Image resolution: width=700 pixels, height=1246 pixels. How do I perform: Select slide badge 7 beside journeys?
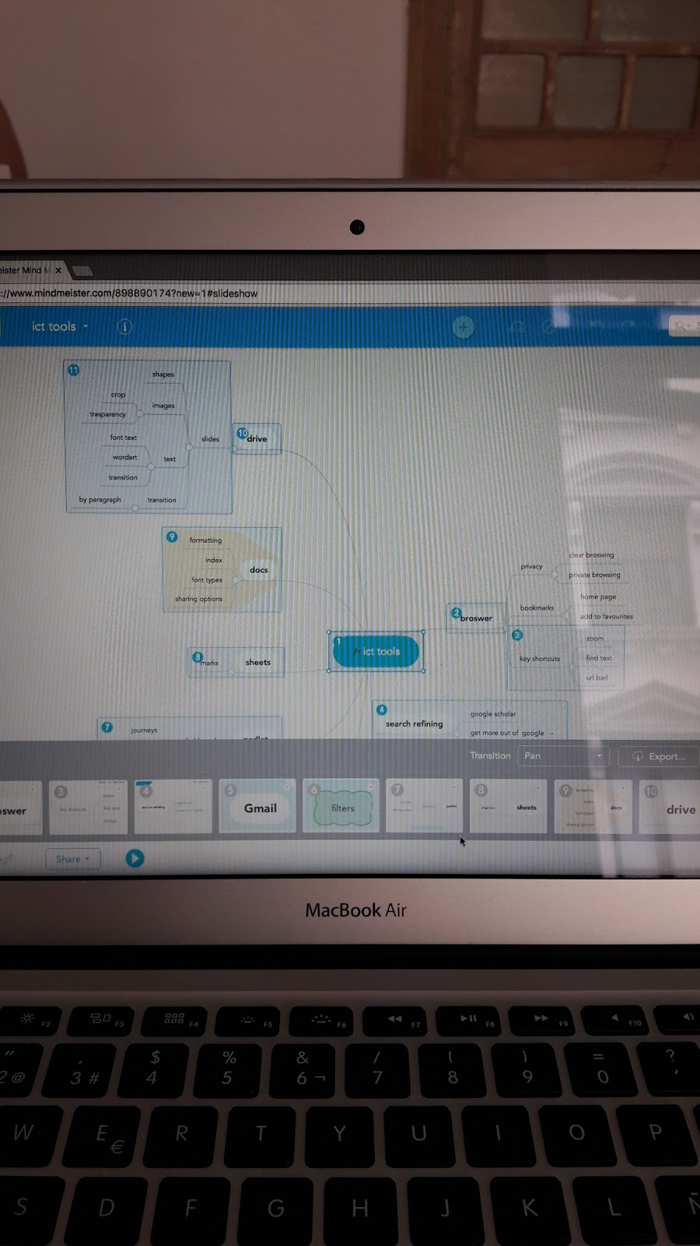(107, 727)
